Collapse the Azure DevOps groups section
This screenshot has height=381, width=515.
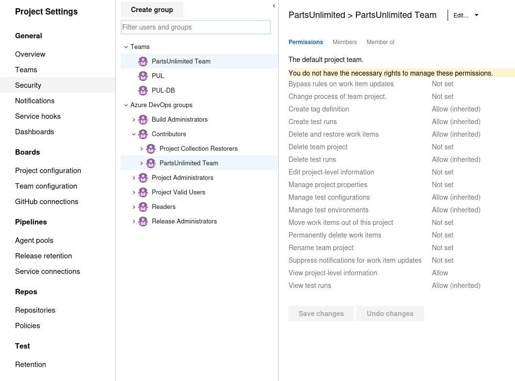coord(126,105)
